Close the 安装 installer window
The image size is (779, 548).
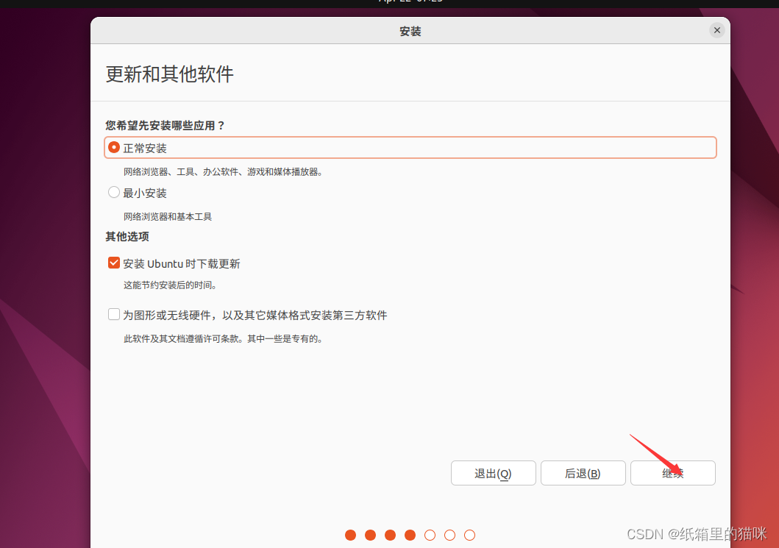click(717, 30)
